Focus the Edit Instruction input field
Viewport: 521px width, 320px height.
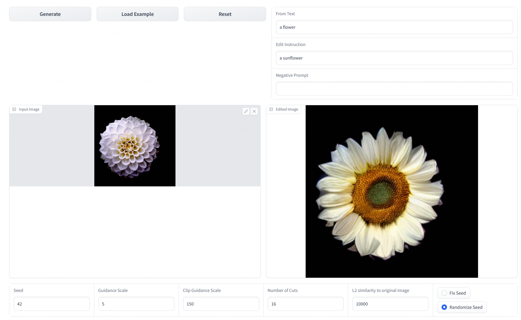point(394,58)
